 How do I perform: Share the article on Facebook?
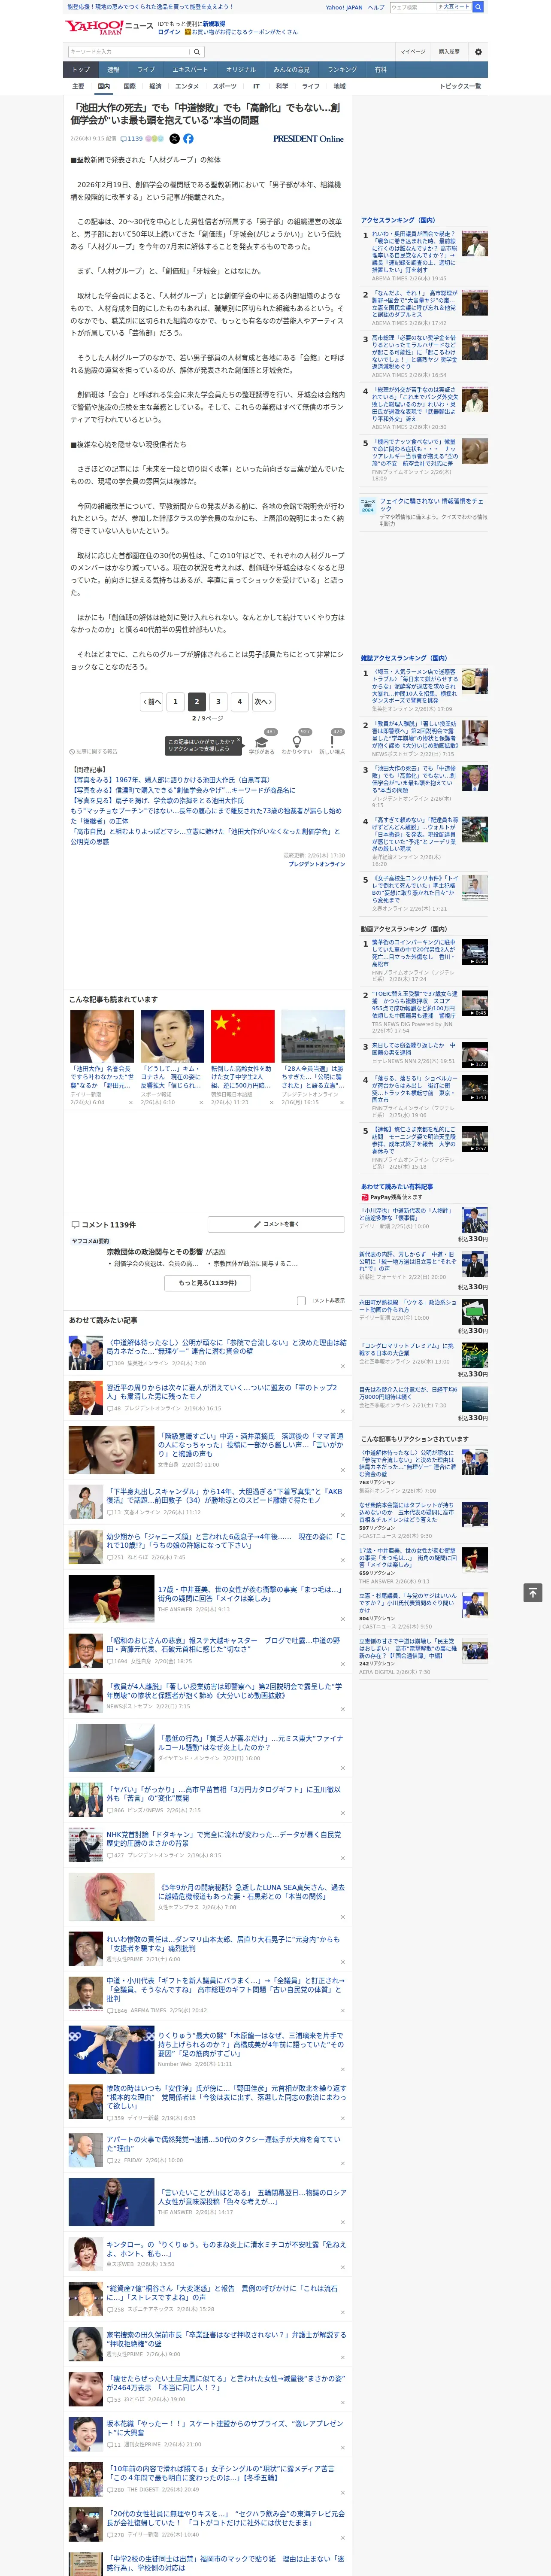[x=188, y=139]
